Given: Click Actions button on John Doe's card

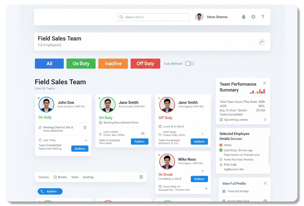Looking at the screenshot, I should (79, 149).
